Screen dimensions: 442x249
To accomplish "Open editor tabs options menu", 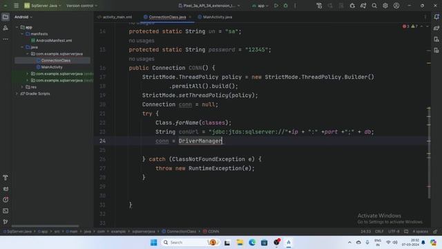I will click(425, 17).
